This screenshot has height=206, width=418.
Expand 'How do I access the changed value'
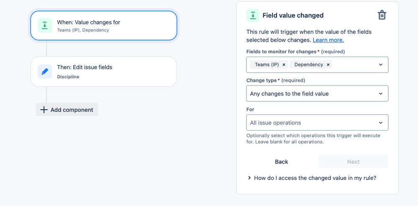tap(249, 178)
